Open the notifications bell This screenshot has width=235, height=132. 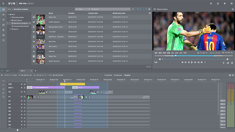tap(218, 3)
